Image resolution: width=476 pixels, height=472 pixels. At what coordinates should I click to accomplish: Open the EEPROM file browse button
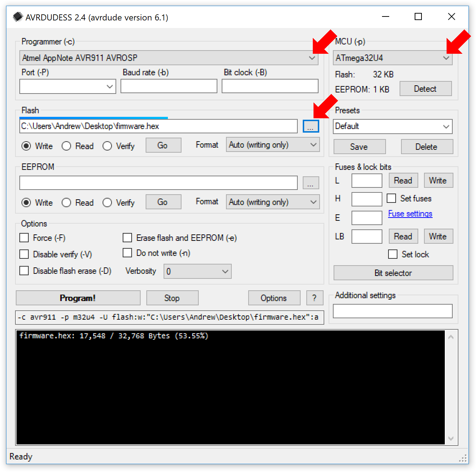click(311, 183)
